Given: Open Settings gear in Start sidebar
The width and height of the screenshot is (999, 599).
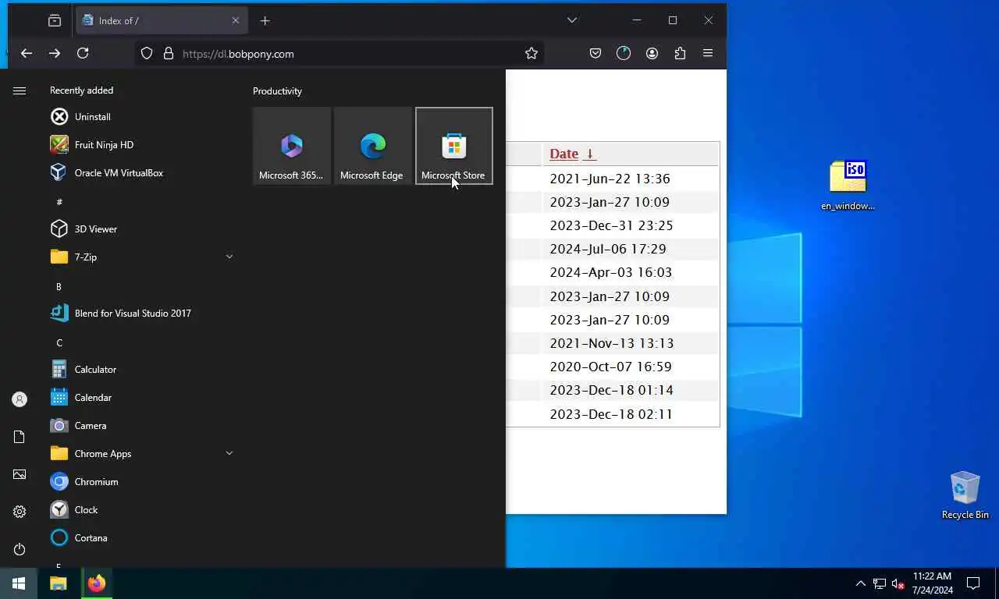Looking at the screenshot, I should point(20,512).
